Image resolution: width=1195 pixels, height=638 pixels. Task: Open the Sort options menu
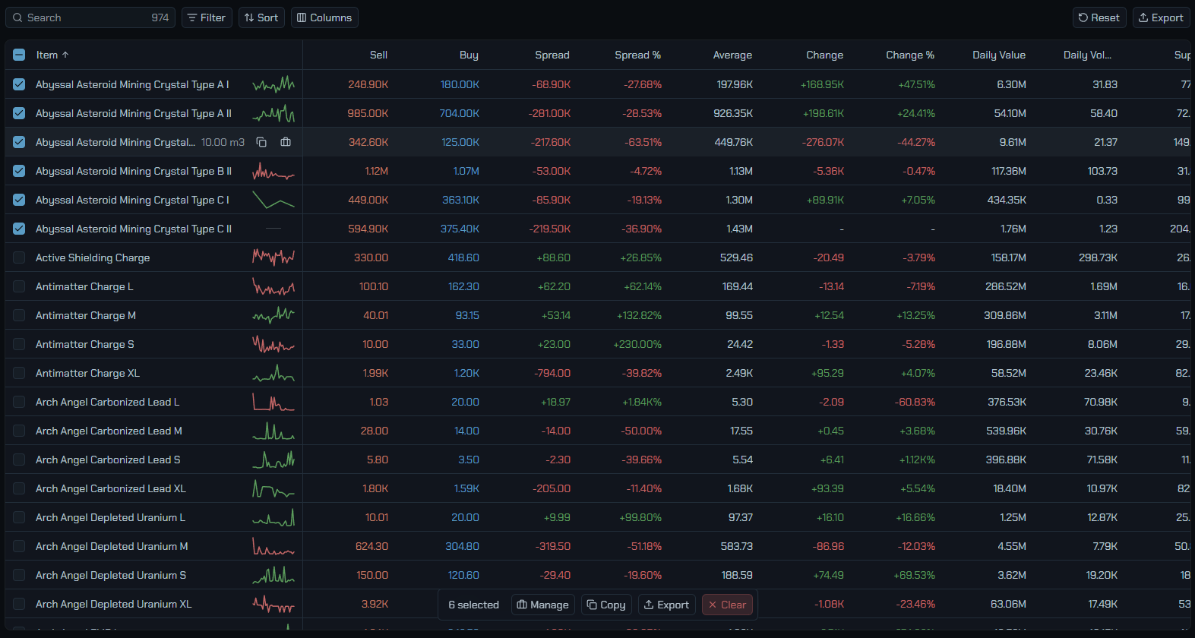pyautogui.click(x=261, y=17)
